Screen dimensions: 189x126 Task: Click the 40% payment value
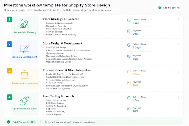[135, 59]
